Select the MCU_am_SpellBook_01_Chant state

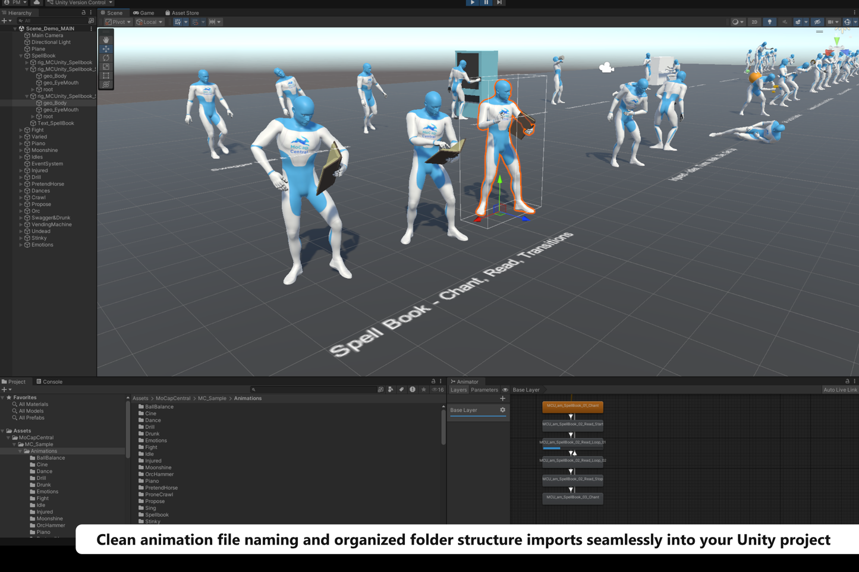572,406
